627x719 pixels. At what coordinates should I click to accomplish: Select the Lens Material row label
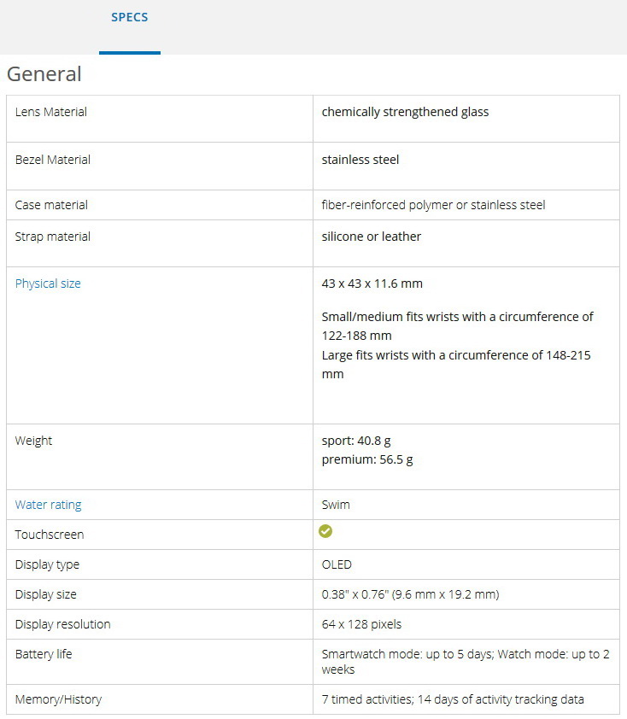click(x=51, y=112)
